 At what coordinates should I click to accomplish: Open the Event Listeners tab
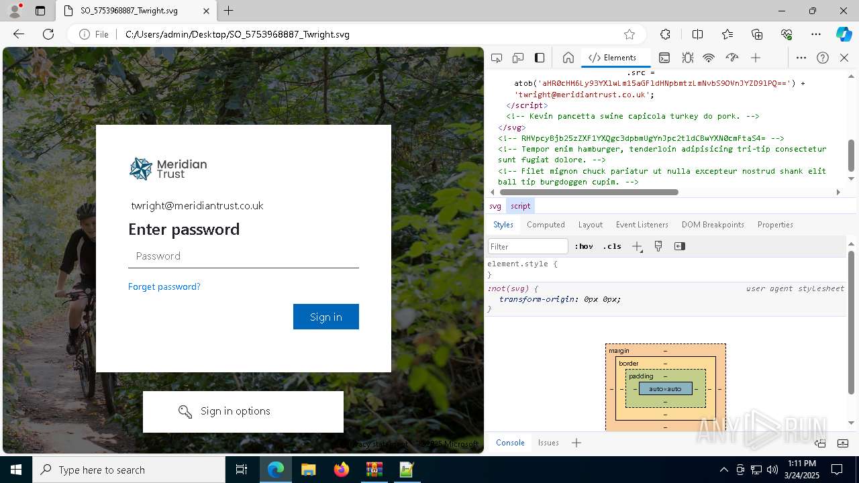coord(642,225)
